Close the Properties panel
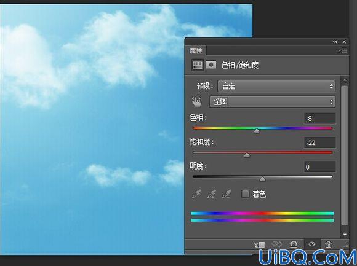Image resolution: width=357 pixels, height=266 pixels. coord(344,42)
